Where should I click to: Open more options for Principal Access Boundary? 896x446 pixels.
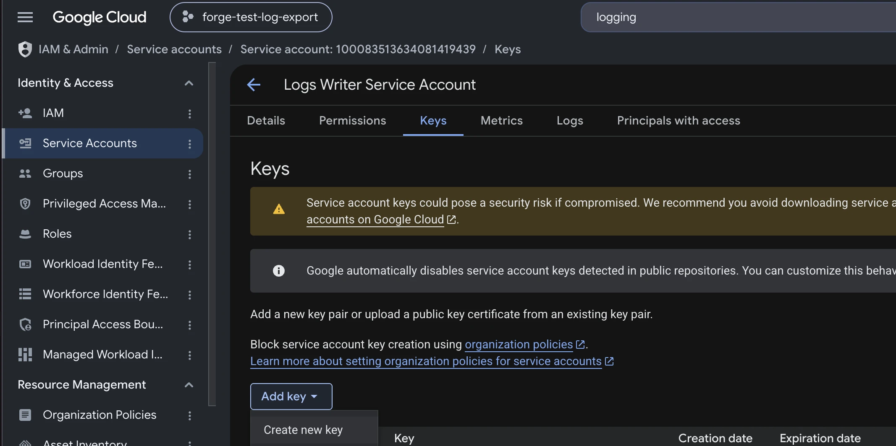(190, 325)
